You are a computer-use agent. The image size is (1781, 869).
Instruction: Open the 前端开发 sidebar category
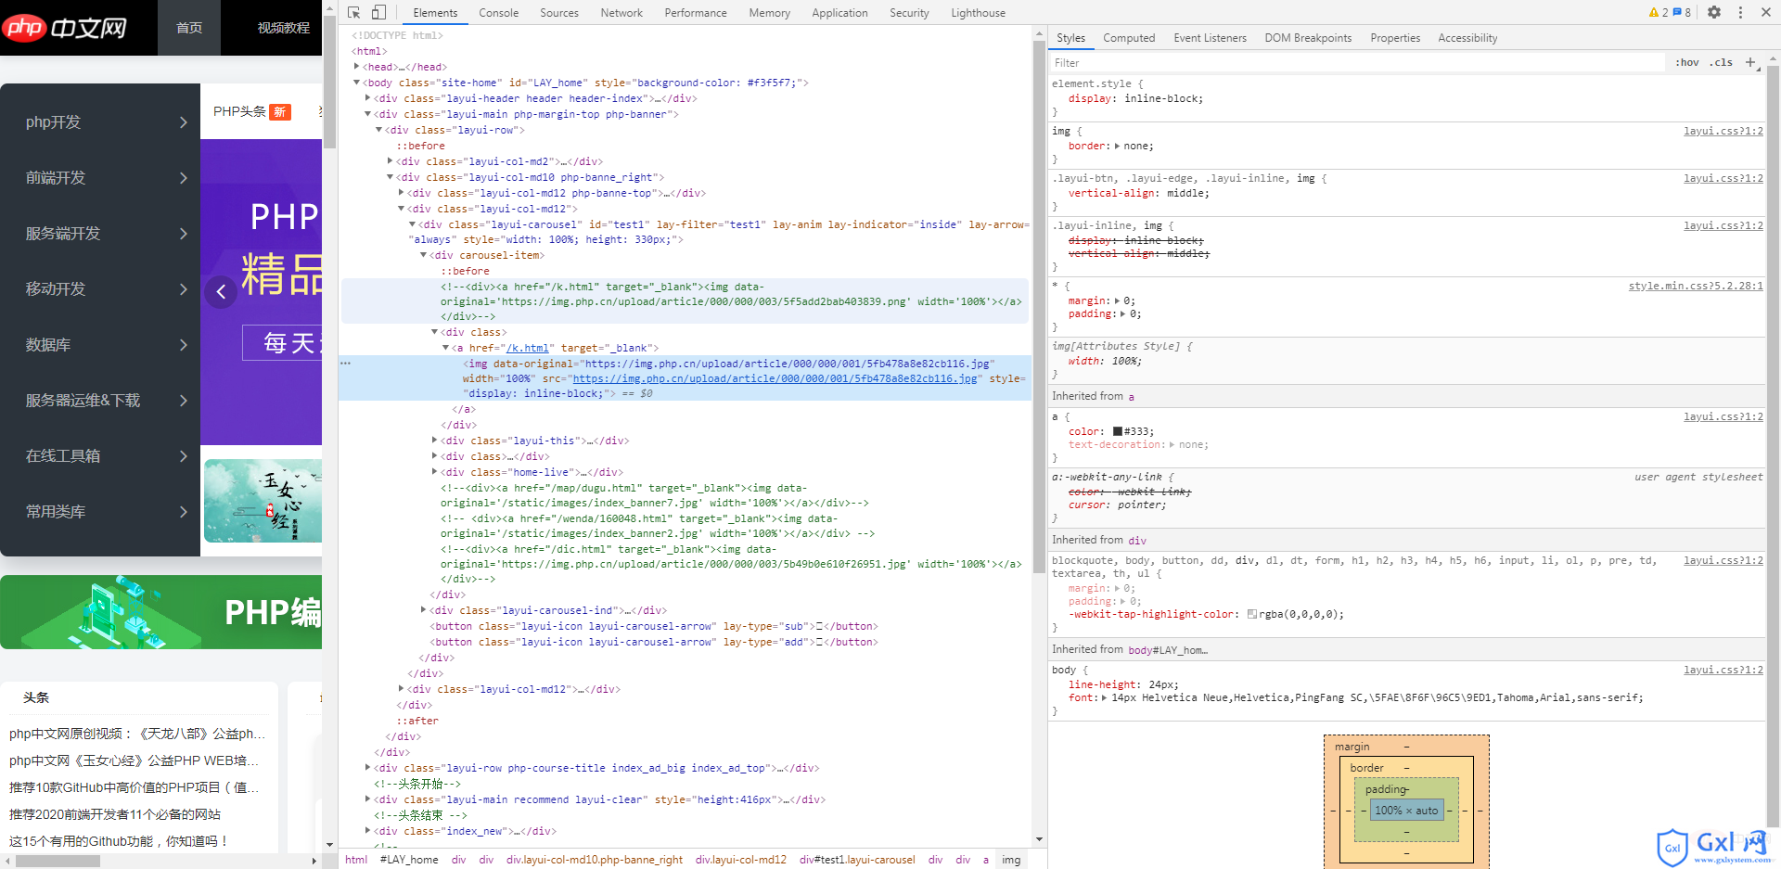tap(100, 178)
